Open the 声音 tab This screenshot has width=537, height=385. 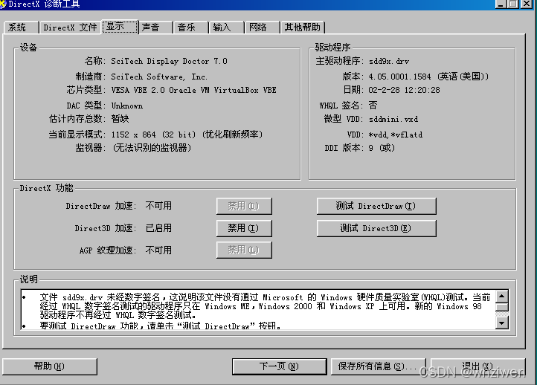[155, 27]
